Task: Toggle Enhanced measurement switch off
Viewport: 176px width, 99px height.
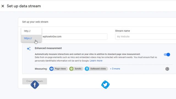Action: click(x=167, y=55)
